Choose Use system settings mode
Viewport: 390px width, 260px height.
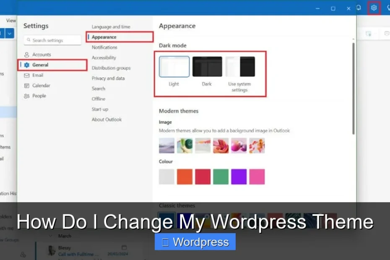click(x=240, y=67)
